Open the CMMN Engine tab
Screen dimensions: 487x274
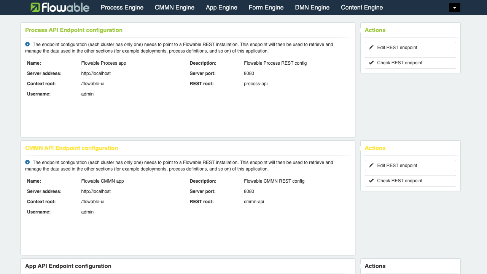pos(175,7)
